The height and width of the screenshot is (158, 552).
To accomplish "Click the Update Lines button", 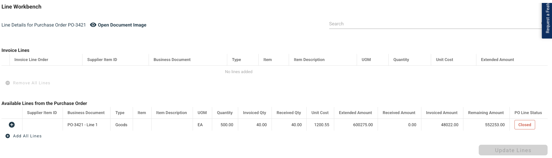I will [x=513, y=150].
